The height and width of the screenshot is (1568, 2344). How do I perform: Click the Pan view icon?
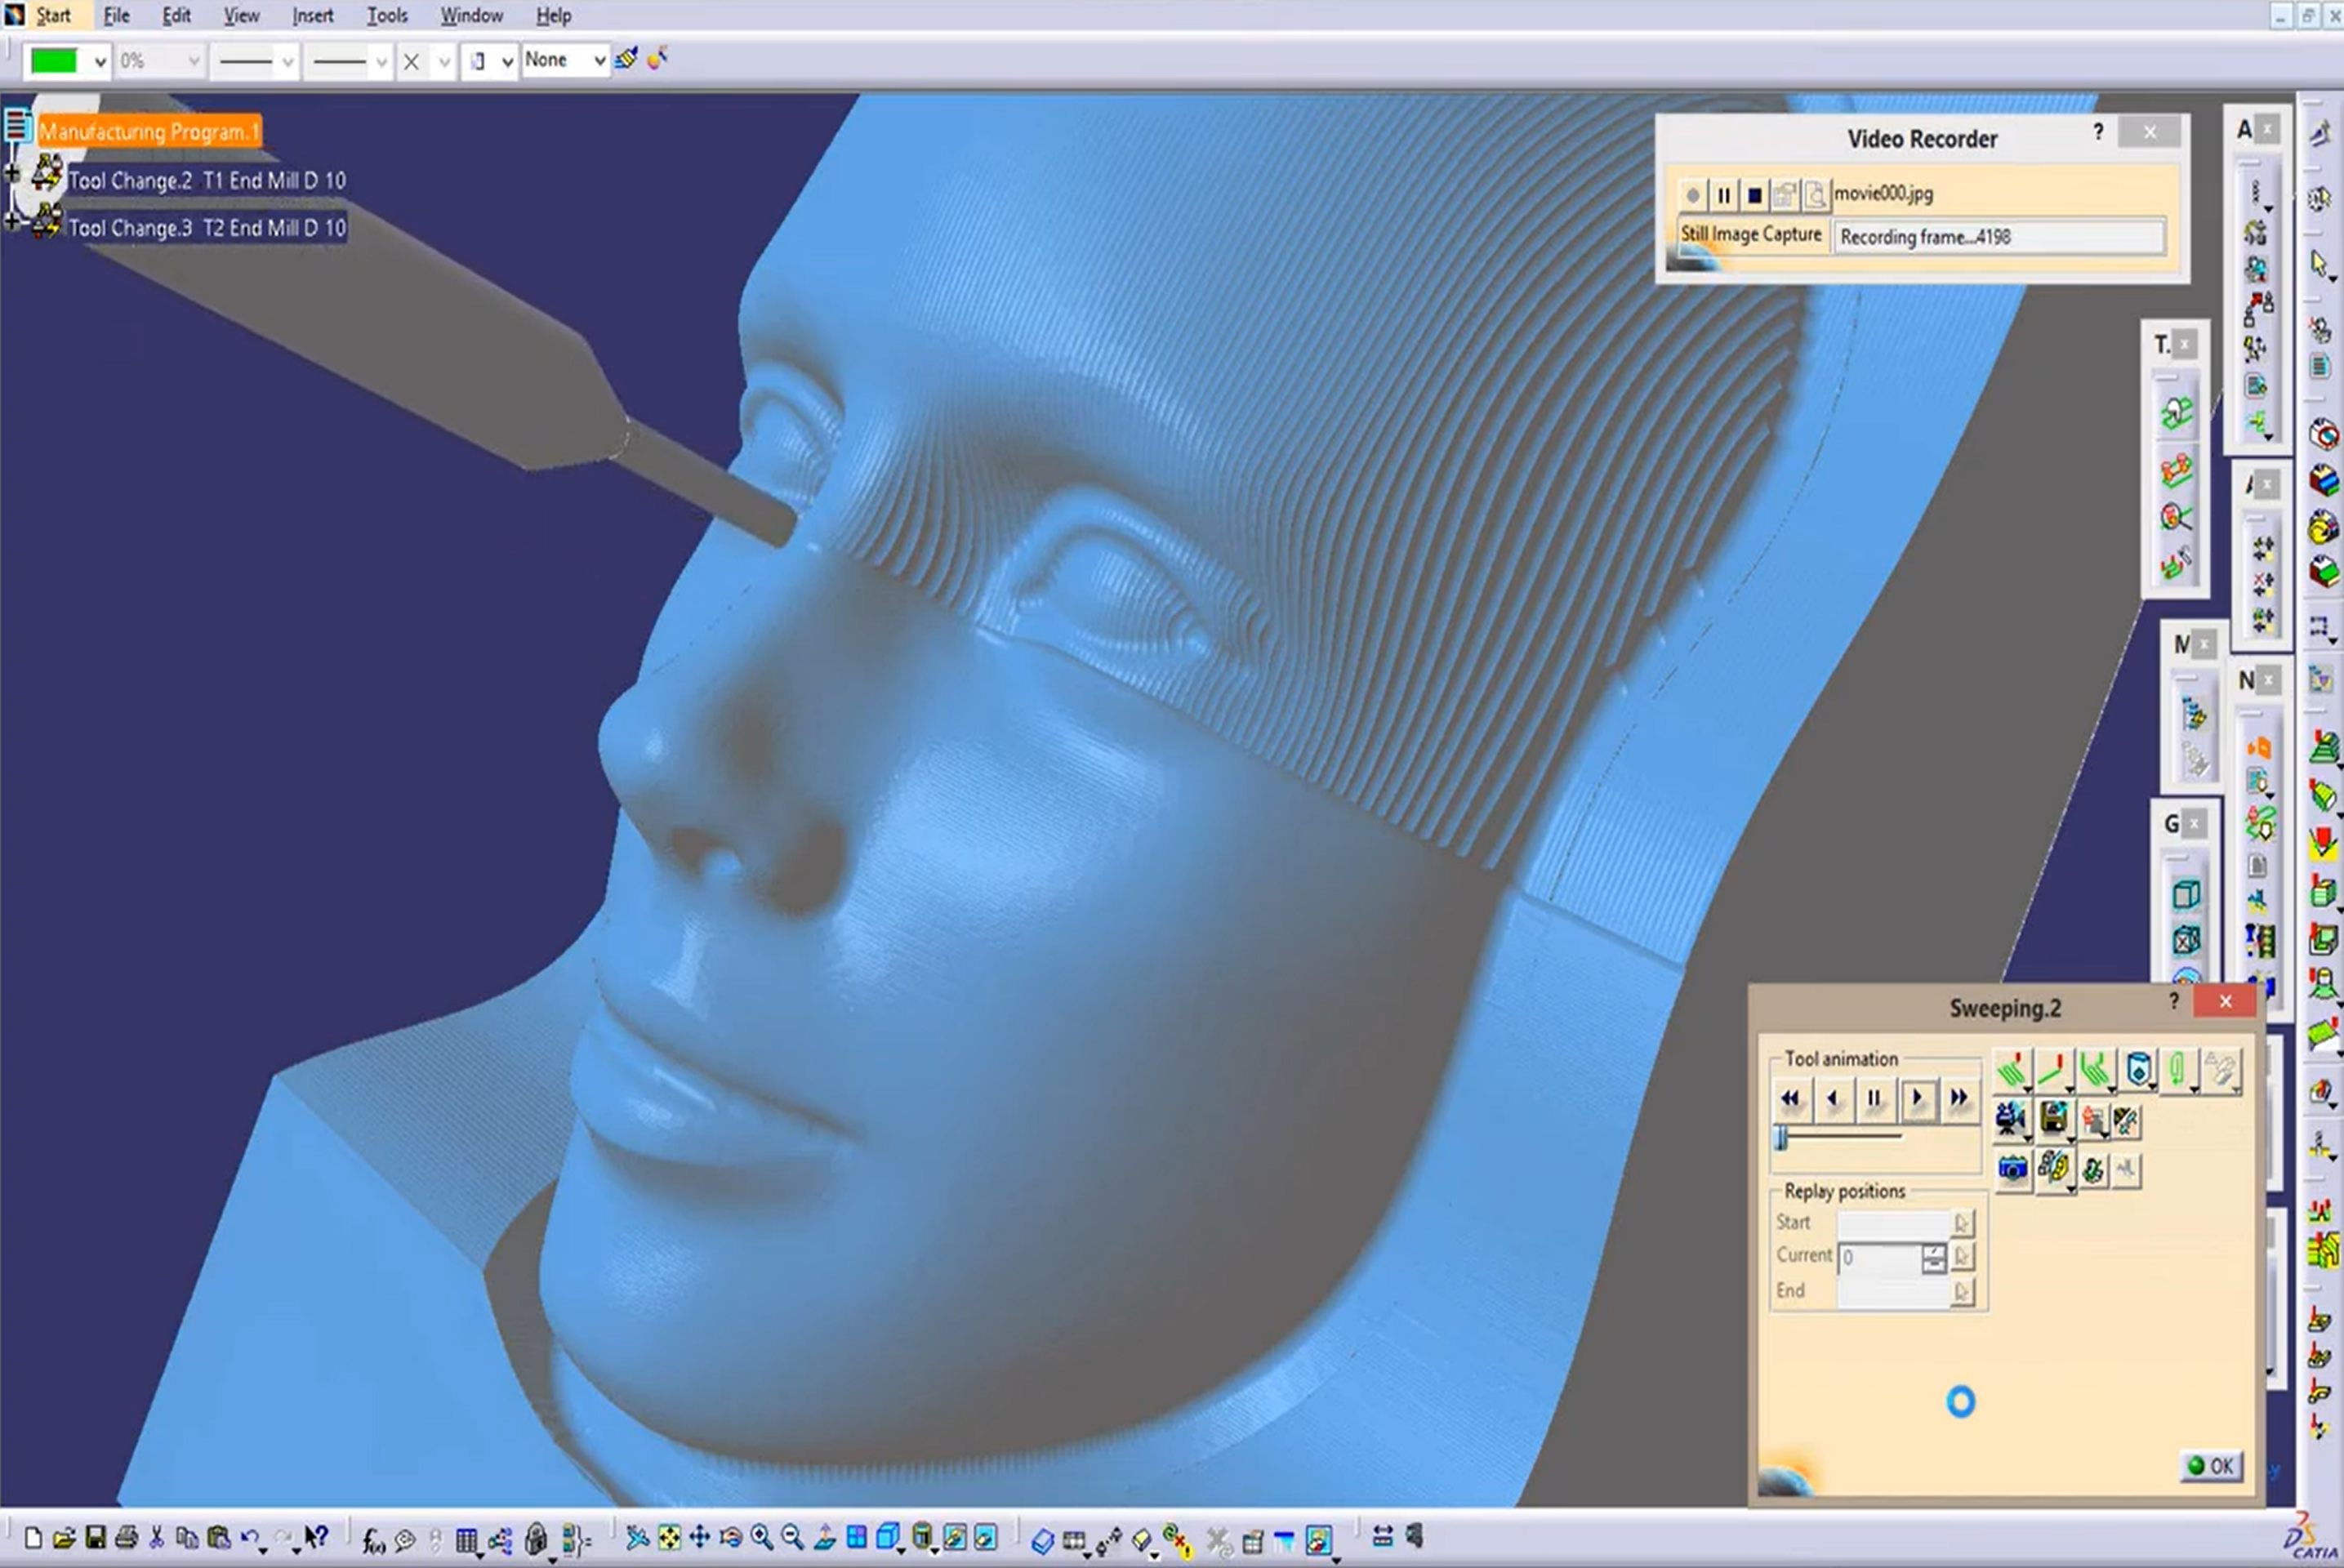[x=700, y=1538]
